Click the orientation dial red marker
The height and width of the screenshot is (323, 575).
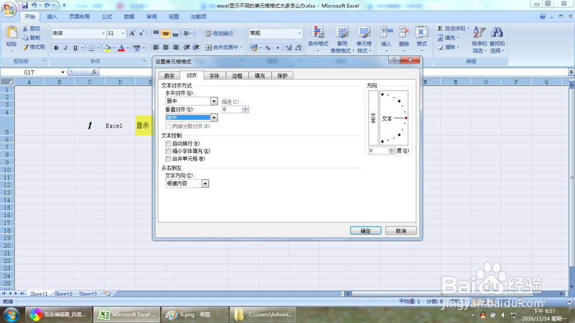point(406,118)
